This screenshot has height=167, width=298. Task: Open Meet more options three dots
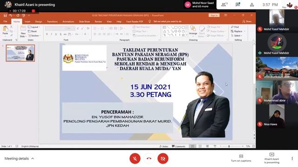(x=292, y=159)
